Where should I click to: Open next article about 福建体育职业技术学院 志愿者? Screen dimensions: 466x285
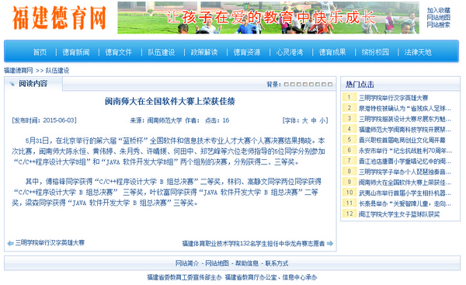[x=253, y=243]
